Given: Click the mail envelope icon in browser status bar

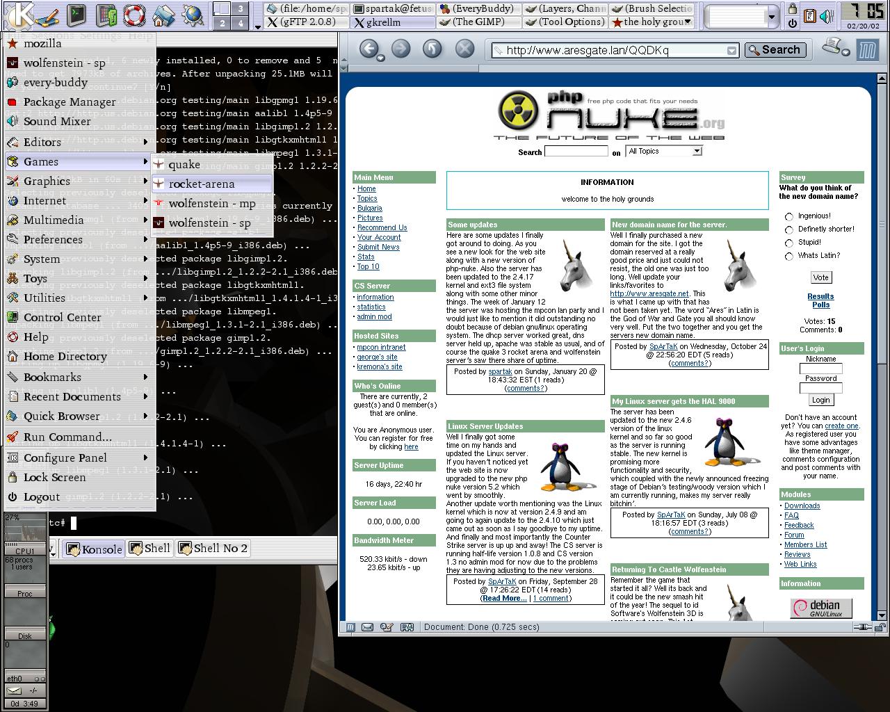Looking at the screenshot, I should pos(367,627).
